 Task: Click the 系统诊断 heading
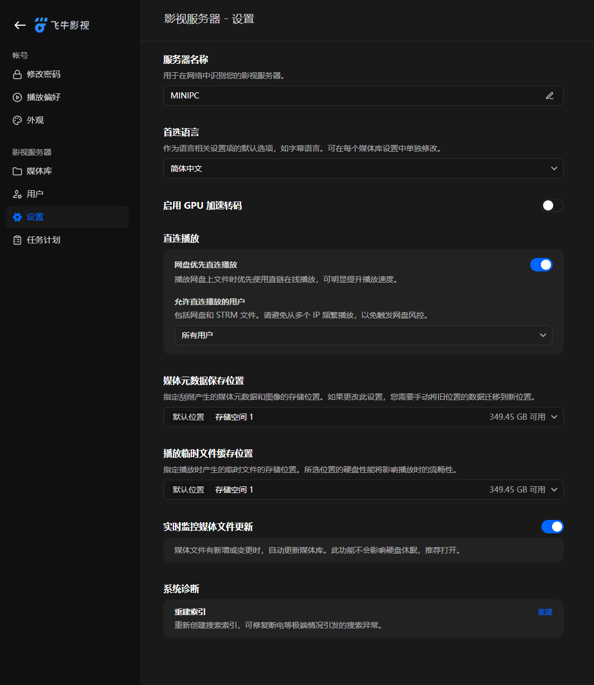tap(181, 589)
